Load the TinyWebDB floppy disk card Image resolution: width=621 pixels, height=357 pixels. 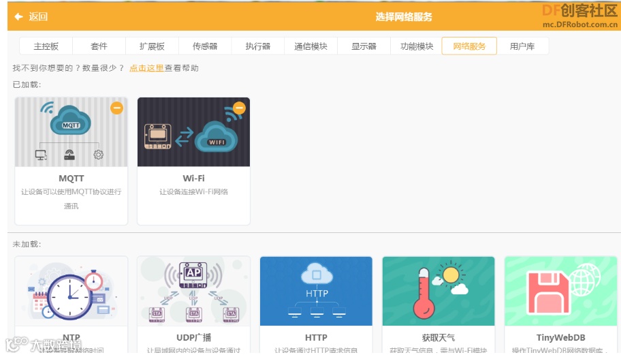[x=560, y=305]
